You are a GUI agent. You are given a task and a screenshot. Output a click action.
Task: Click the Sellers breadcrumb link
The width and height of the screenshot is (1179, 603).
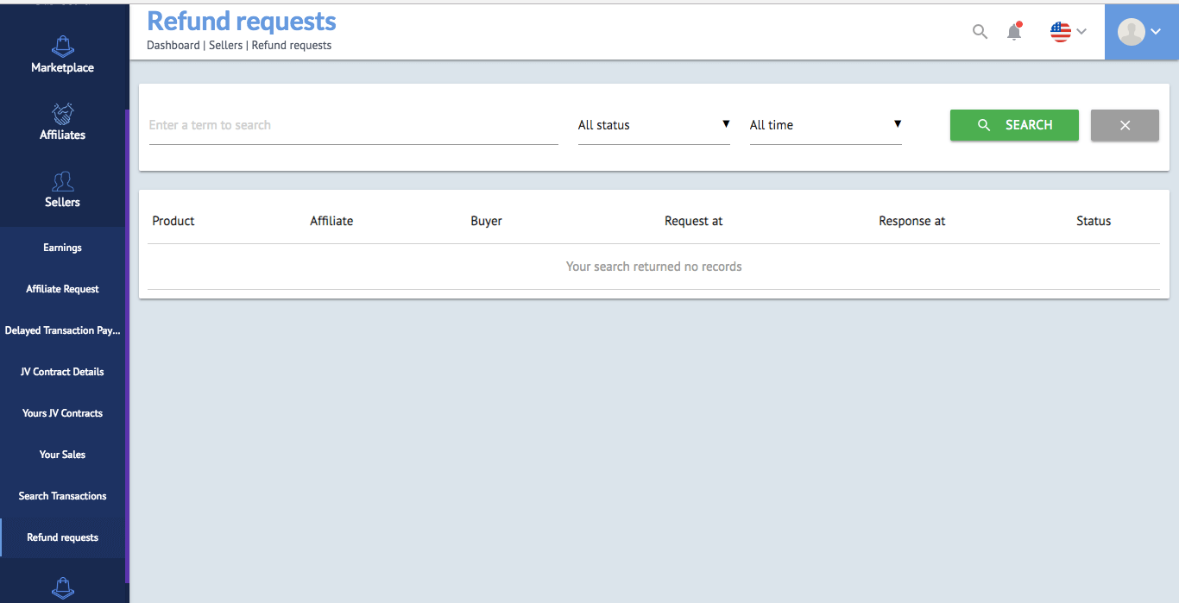point(225,45)
